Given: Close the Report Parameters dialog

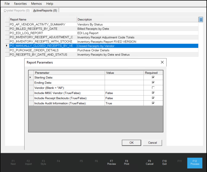Looking at the screenshot, I should pyautogui.click(x=162, y=62).
